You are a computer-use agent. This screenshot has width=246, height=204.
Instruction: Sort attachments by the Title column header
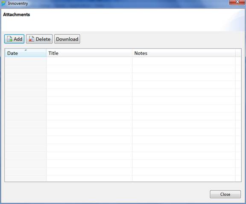click(89, 53)
